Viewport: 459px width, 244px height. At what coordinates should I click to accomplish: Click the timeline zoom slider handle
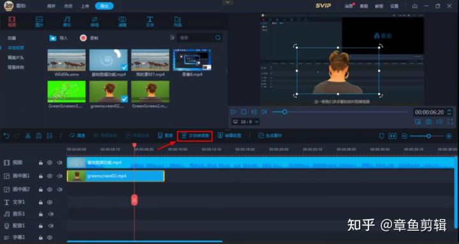pos(428,136)
